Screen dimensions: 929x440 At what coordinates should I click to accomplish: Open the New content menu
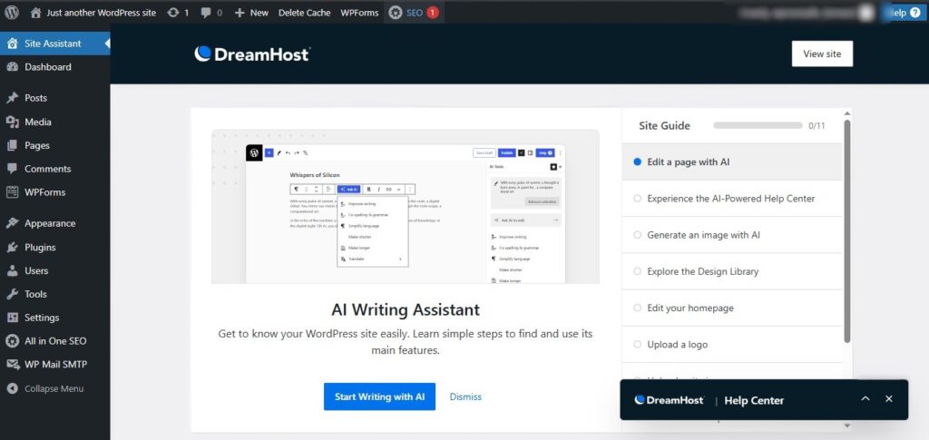tap(252, 13)
